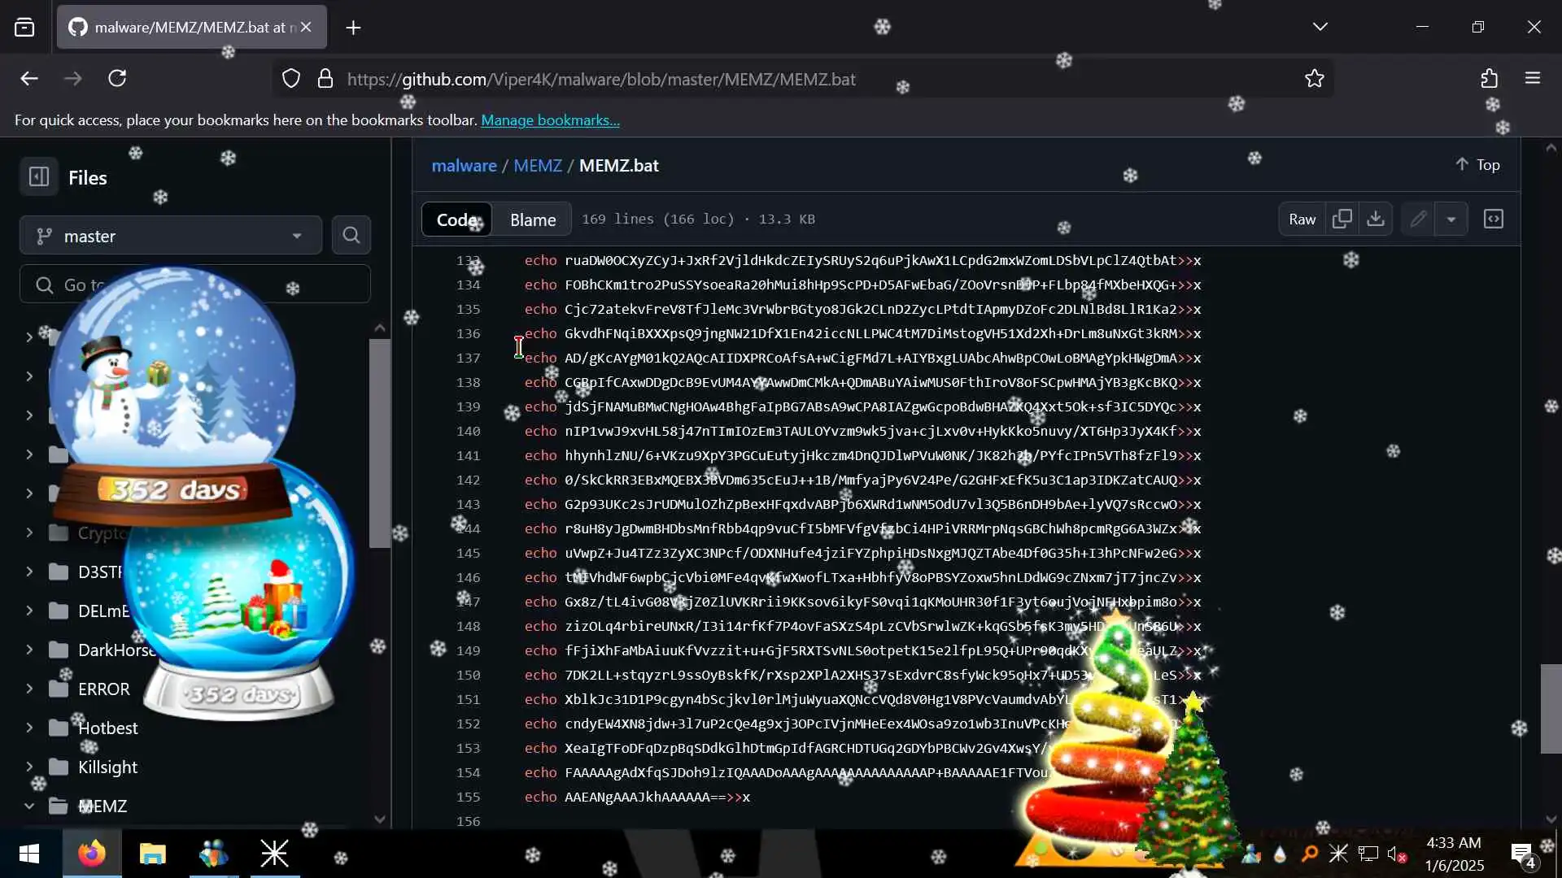Click the Manage bookmarks link

tap(550, 120)
